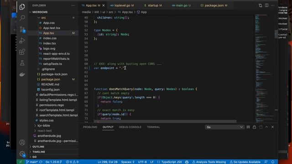Screen dimensions: 292x164
Task: Click the compare changes icon in editor toolbar
Action: (260, 5)
